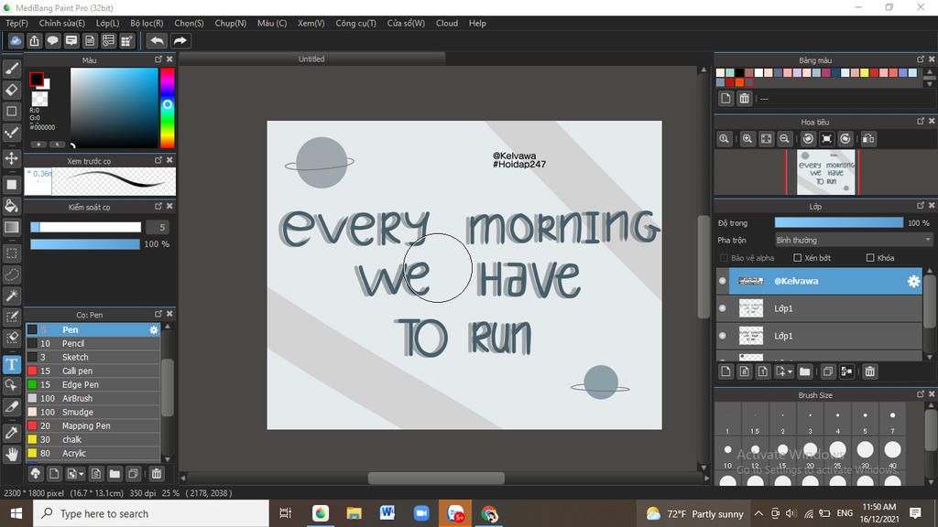938x527 pixels.
Task: Click the cloud save icon in top toolbar
Action: point(16,40)
